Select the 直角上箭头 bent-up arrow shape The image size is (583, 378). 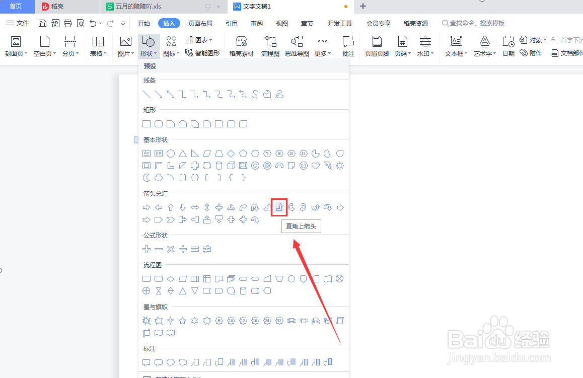pyautogui.click(x=279, y=207)
